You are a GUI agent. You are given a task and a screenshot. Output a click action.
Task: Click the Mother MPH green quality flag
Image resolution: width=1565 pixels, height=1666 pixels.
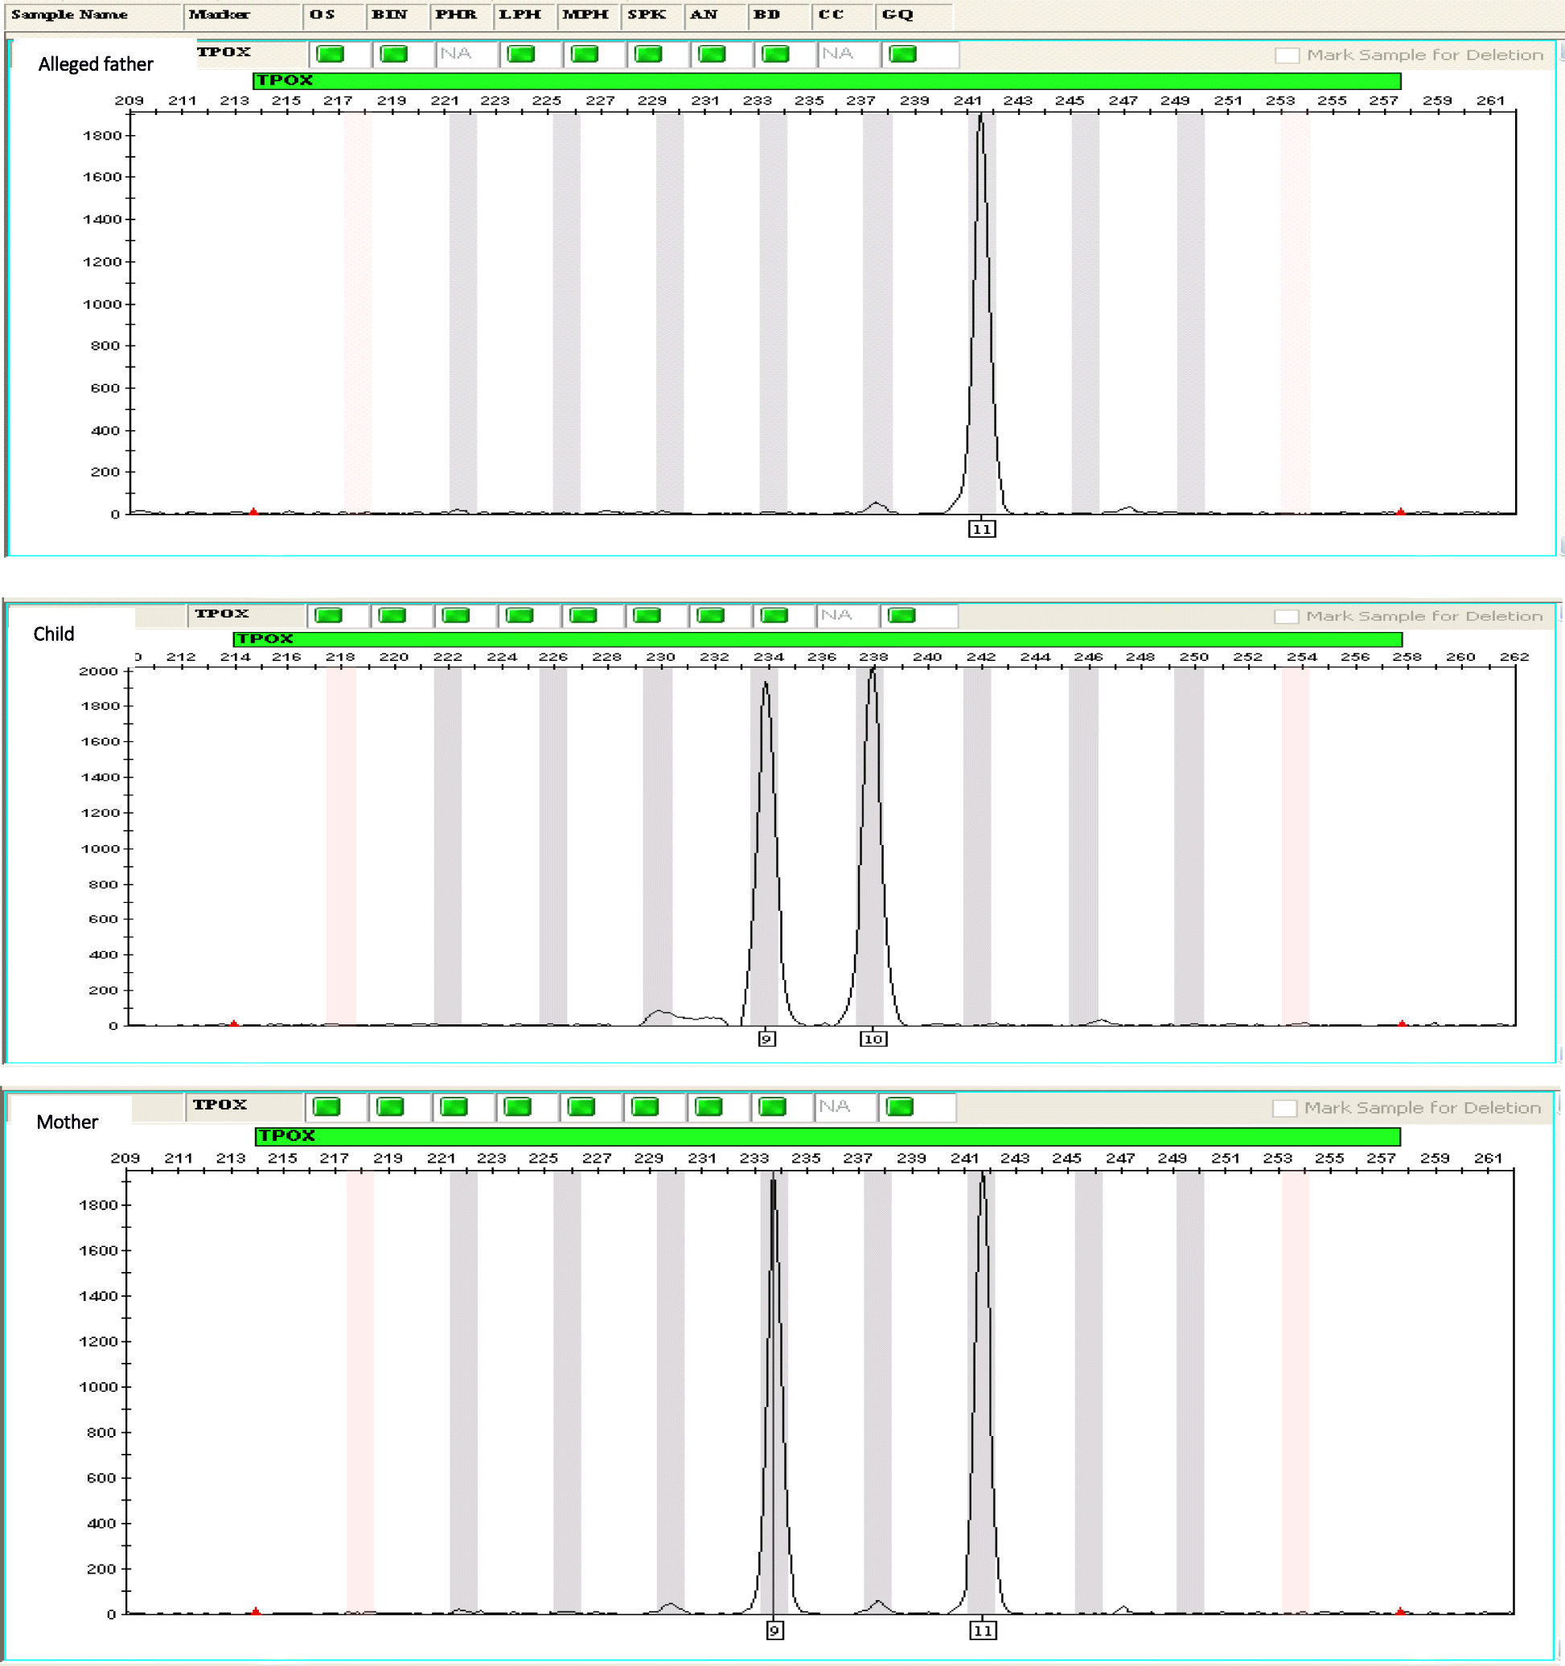581,1107
